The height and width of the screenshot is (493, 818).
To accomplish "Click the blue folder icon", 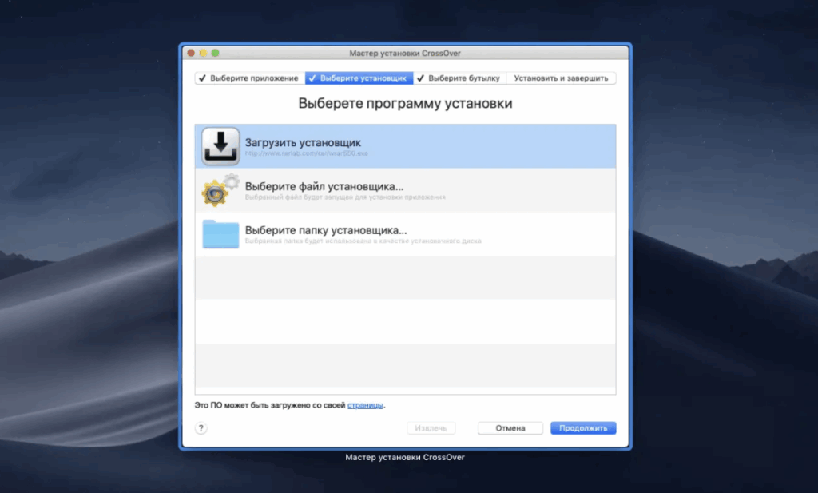I will click(x=220, y=234).
